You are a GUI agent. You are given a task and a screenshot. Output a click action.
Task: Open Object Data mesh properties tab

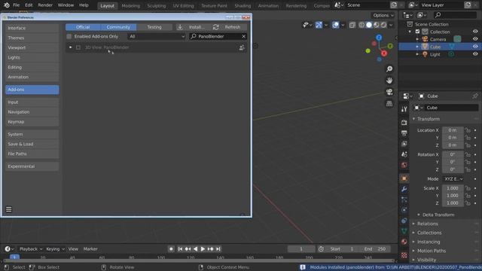(x=404, y=231)
